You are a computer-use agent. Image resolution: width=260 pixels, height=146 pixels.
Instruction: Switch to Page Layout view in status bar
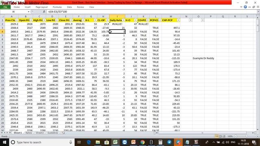(220, 136)
